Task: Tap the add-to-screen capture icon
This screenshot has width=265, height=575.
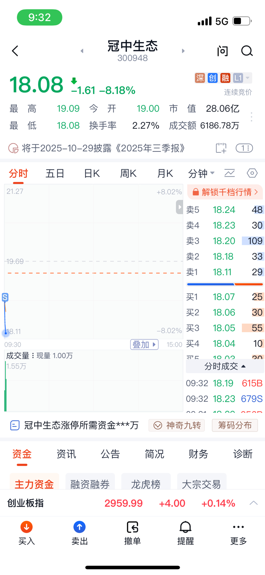Action: pos(221,148)
